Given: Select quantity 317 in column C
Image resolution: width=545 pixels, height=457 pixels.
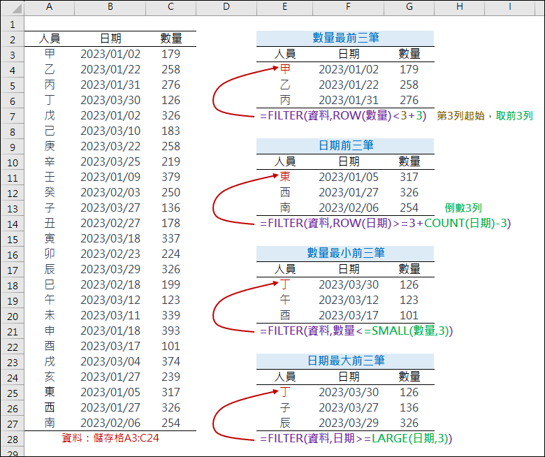Looking at the screenshot, I should (x=170, y=392).
